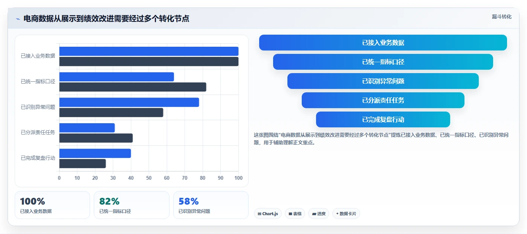Click the 漏斗转化 badge in the header
Screen dimensions: 527x234
tap(501, 17)
